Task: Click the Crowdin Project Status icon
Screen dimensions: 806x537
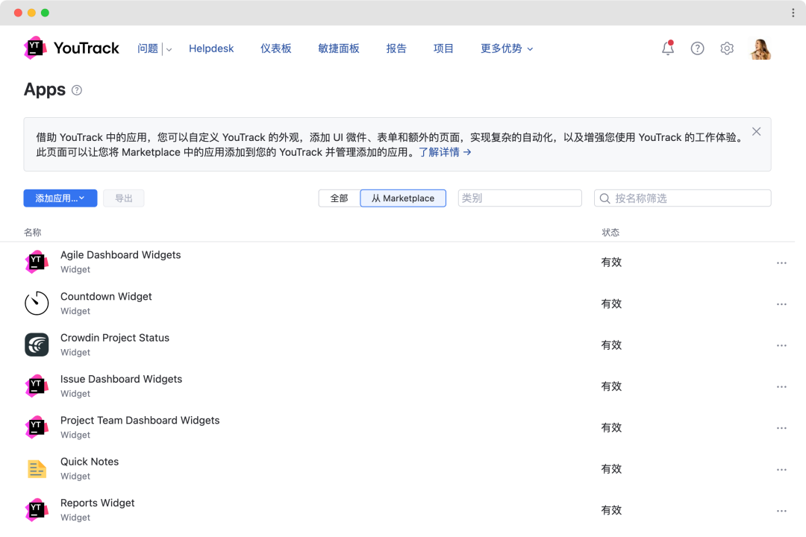Action: 37,345
